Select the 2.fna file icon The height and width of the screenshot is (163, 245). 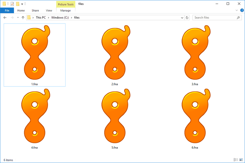[x=116, y=52]
